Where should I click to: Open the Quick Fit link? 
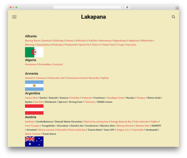[84, 45]
